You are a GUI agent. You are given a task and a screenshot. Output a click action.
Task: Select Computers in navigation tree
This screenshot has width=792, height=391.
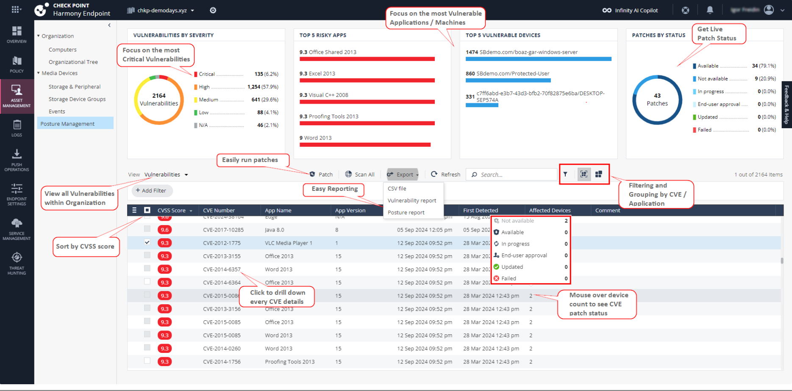pos(63,50)
